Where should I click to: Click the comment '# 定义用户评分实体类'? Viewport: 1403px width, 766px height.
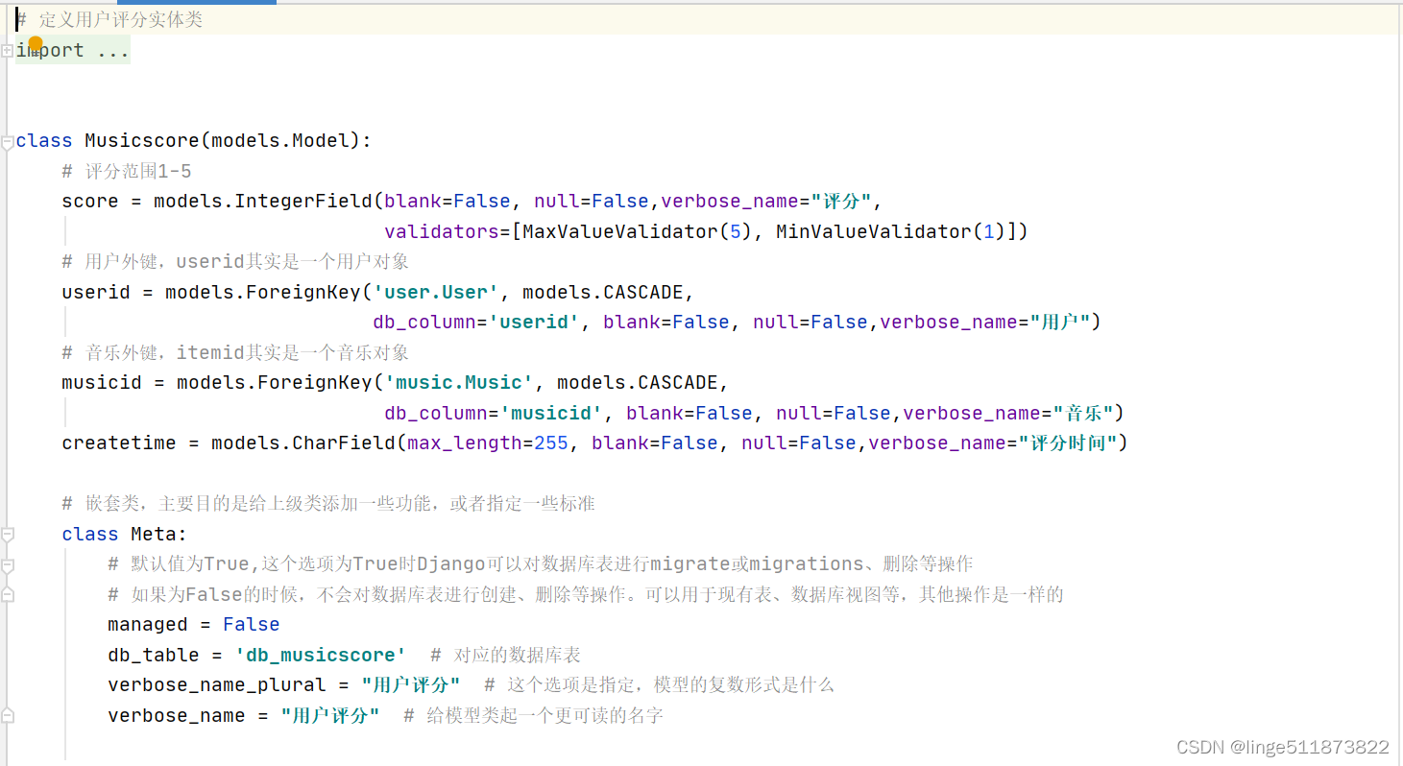pyautogui.click(x=109, y=20)
